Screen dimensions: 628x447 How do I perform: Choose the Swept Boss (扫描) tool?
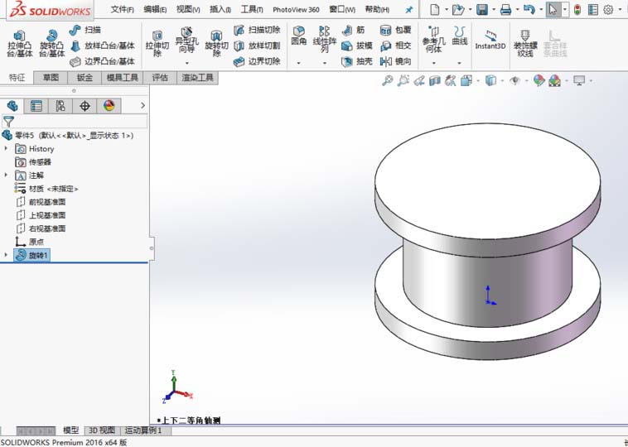(85, 30)
